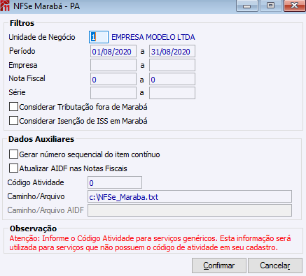Image resolution: width=306 pixels, height=276 pixels.
Task: Click the Nota Fiscal label
Action: 27,78
